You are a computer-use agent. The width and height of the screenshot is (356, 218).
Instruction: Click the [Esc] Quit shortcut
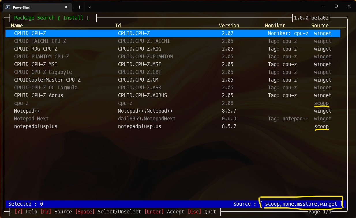coord(202,212)
